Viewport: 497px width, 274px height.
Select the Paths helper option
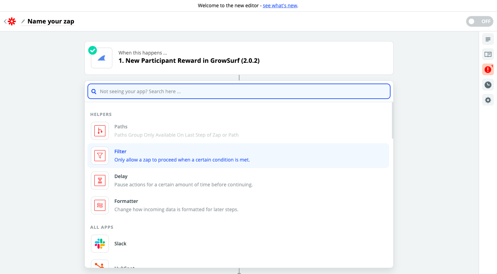tap(238, 131)
